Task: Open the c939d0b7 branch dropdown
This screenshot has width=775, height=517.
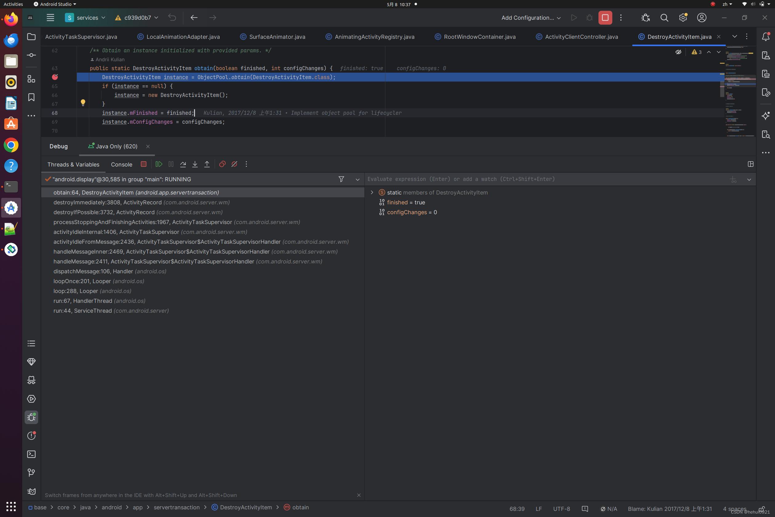Action: click(x=137, y=18)
